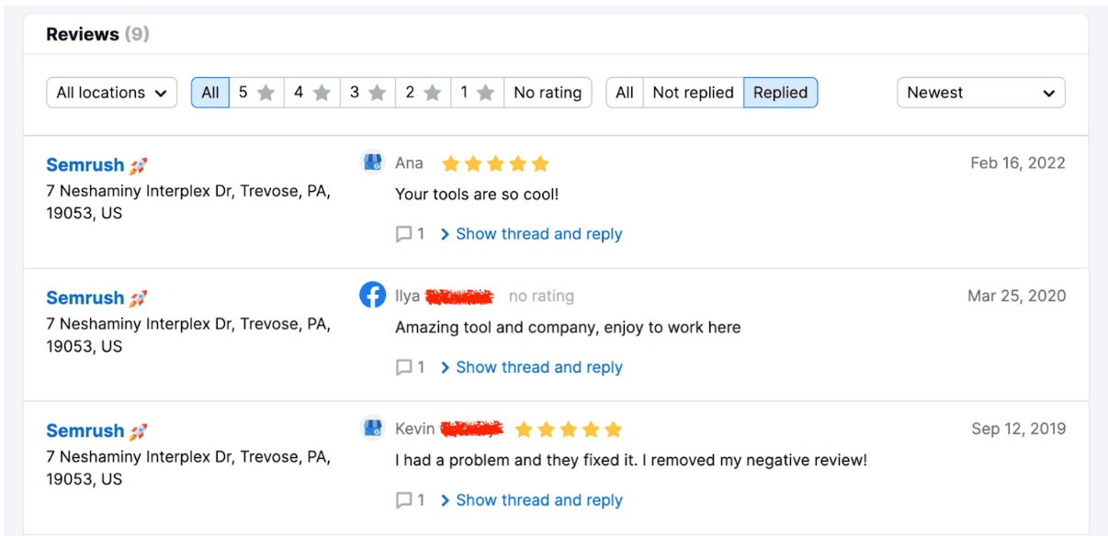
Task: Click Ana's five-star rating
Action: (x=495, y=163)
